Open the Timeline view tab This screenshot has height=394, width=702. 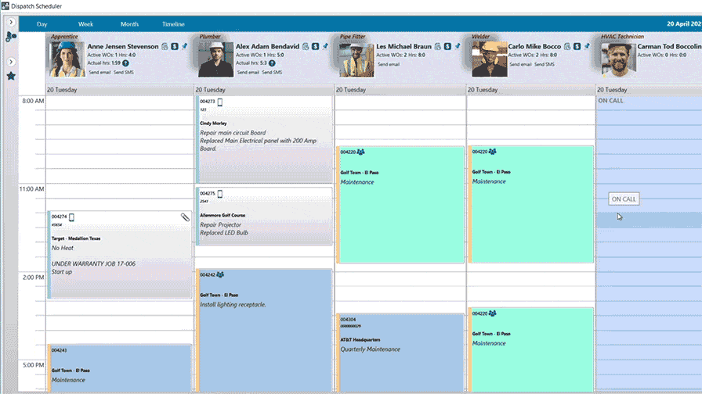pos(173,24)
